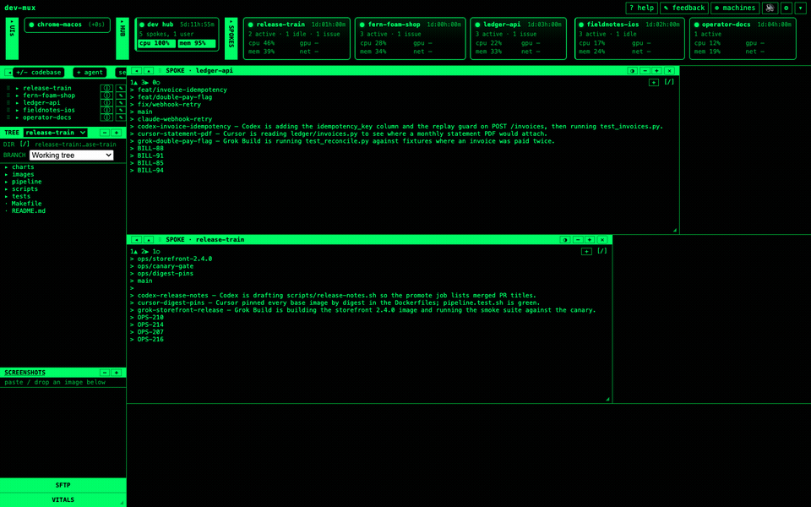Click the left arrow beside +/- codebase

(x=8, y=73)
